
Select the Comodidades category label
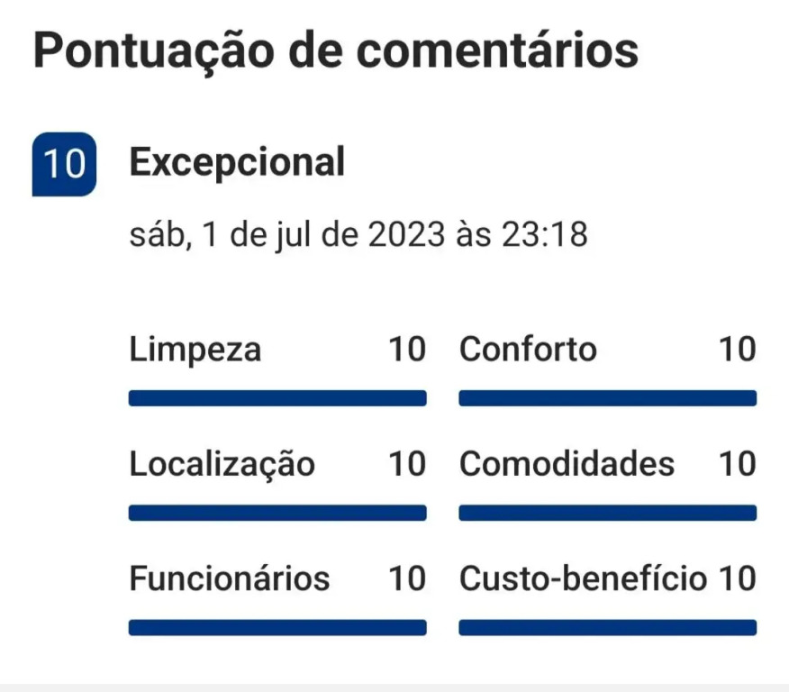(x=567, y=464)
